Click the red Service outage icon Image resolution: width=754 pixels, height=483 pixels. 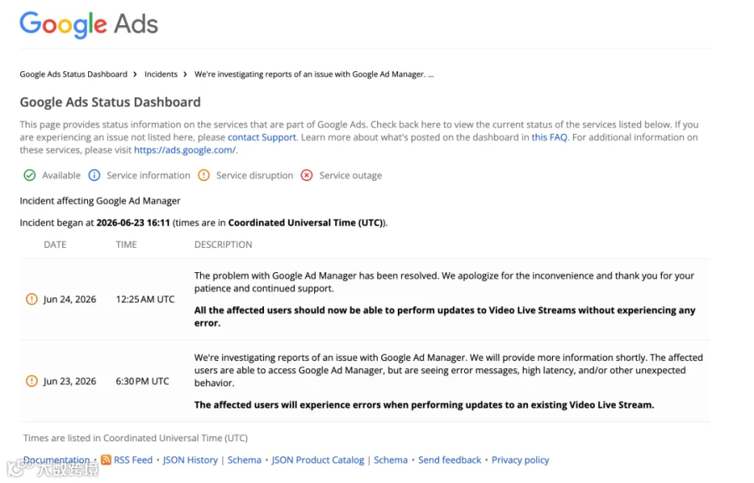click(307, 176)
